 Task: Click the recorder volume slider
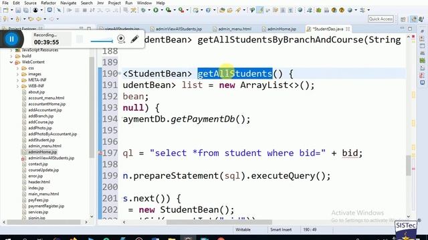102,41
